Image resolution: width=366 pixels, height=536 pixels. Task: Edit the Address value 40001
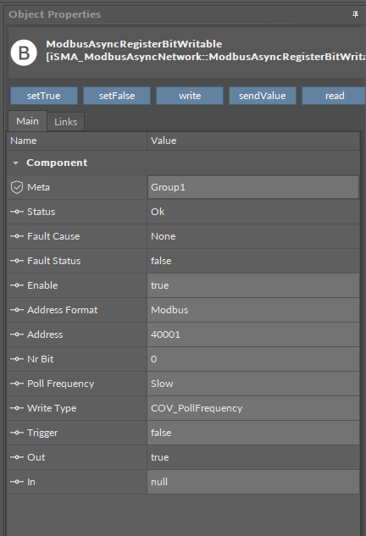point(253,334)
